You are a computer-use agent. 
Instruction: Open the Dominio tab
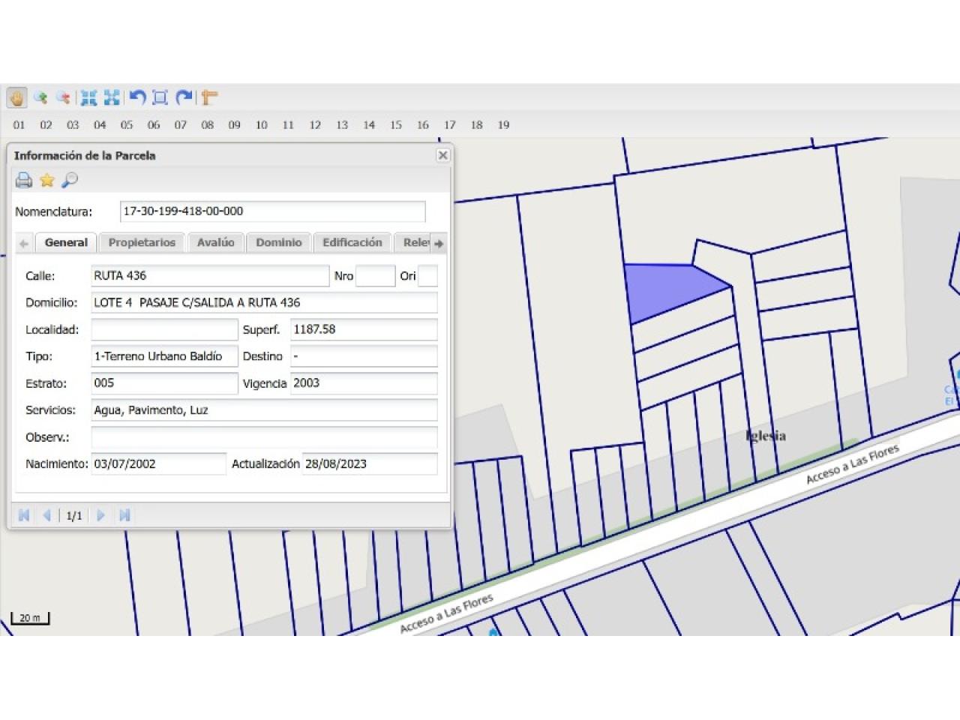[x=278, y=243]
